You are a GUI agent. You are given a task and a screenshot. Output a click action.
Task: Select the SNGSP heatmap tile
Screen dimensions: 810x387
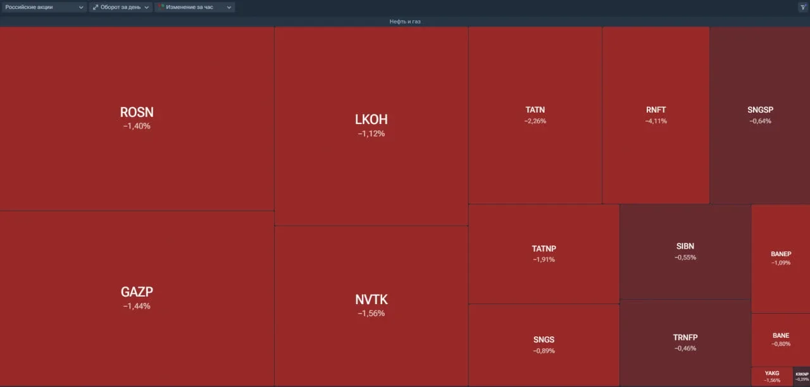(x=760, y=114)
